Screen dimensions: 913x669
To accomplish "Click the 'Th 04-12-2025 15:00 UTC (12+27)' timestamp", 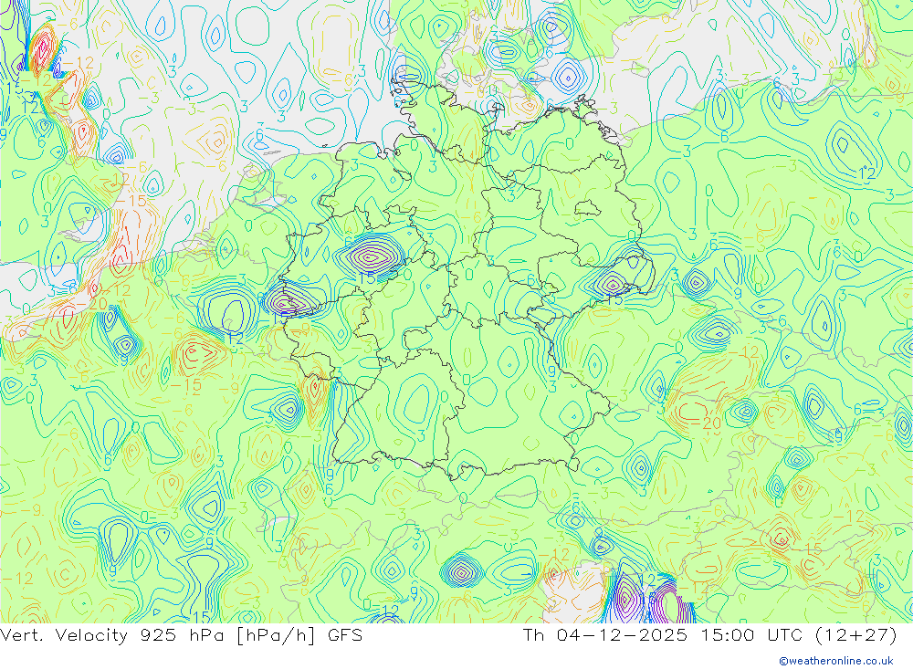I will coord(709,634).
